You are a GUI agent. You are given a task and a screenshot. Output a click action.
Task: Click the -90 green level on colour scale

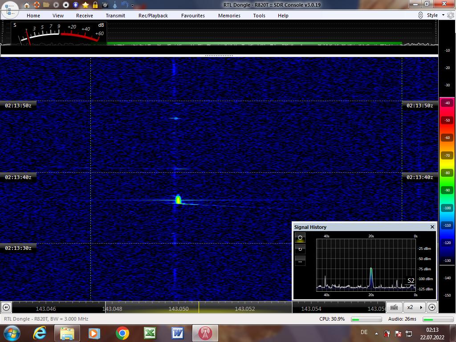pyautogui.click(x=447, y=191)
